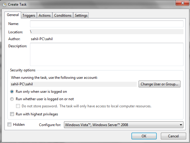190x143 pixels.
Task: Go to the Conditions tab
Action: tap(63, 15)
